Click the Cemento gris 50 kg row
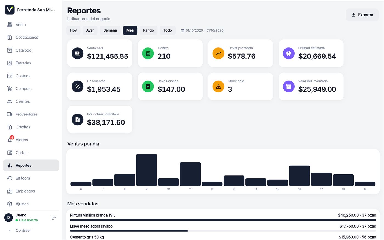 point(223,238)
